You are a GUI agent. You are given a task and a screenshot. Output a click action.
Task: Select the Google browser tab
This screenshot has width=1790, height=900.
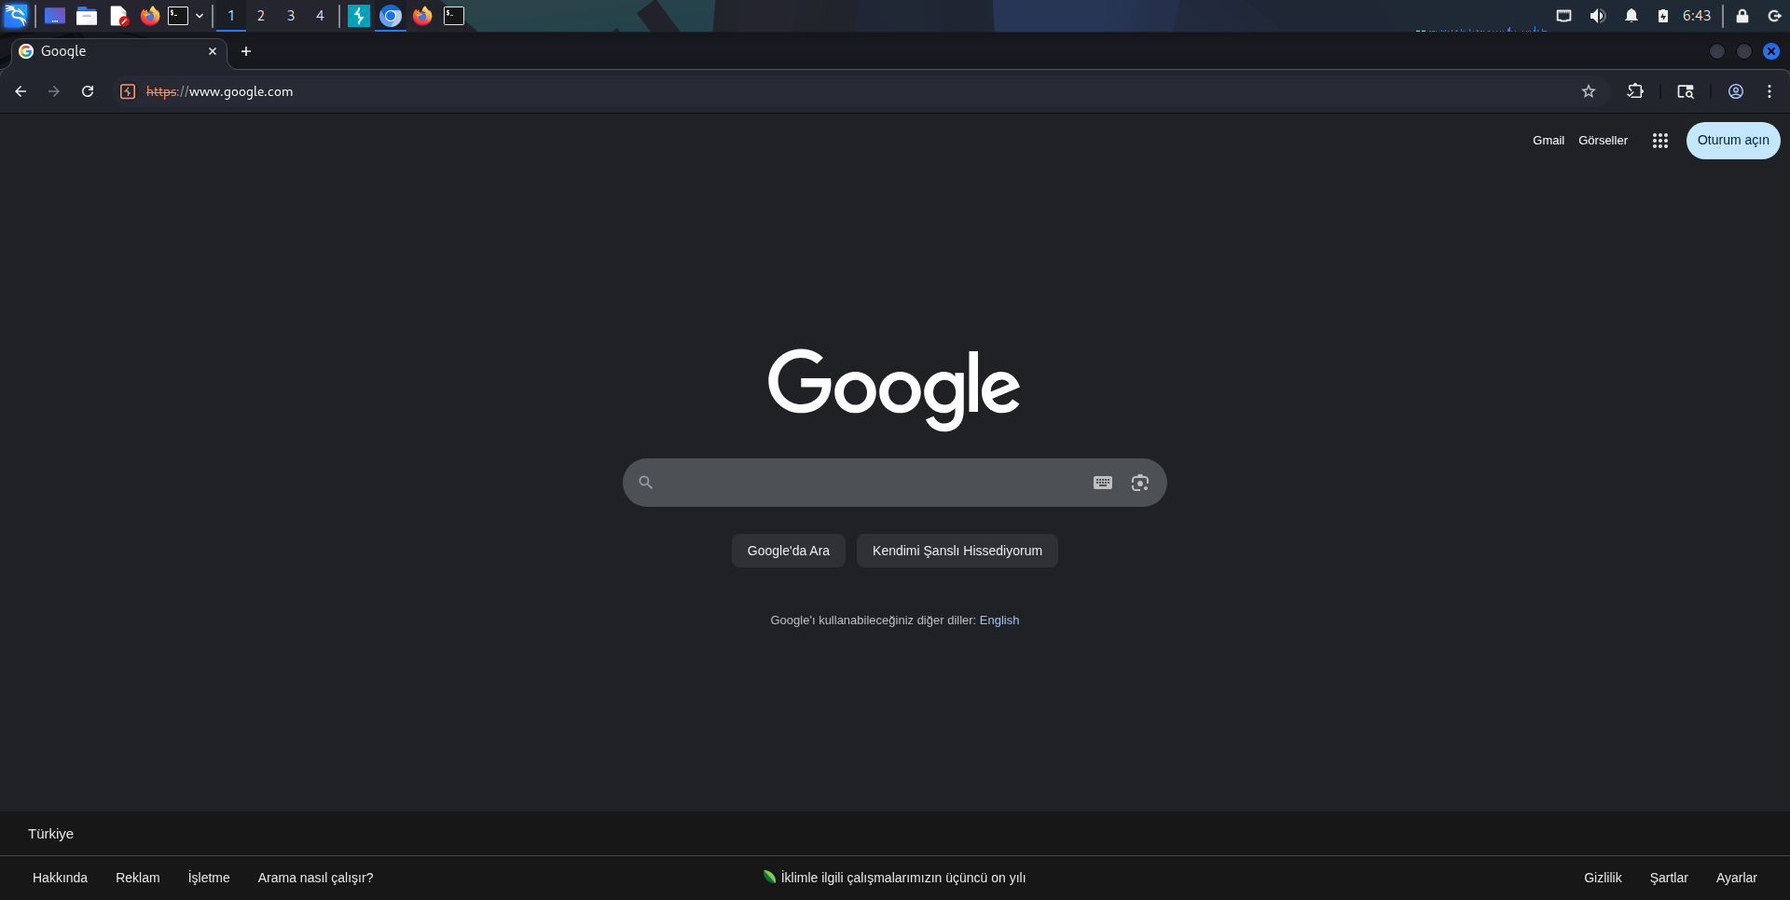(119, 51)
